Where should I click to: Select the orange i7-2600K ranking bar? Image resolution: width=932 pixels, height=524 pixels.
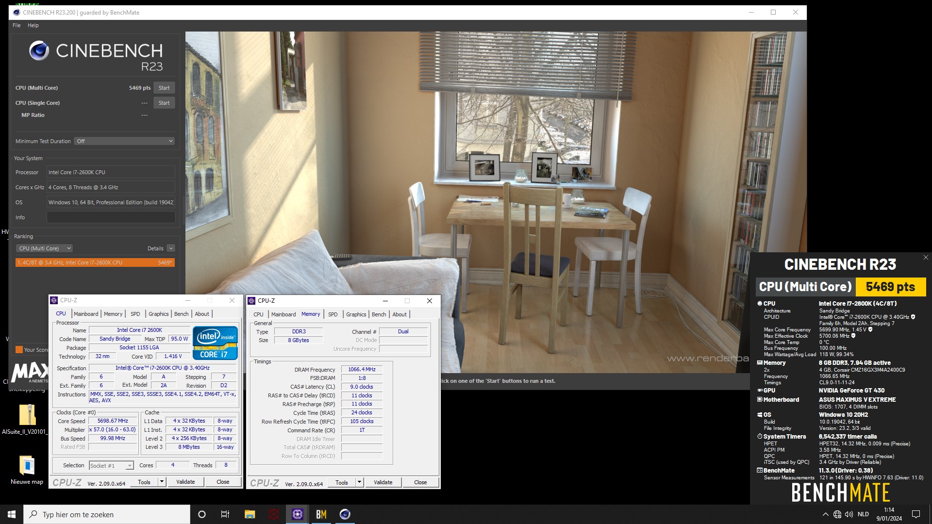click(x=95, y=262)
